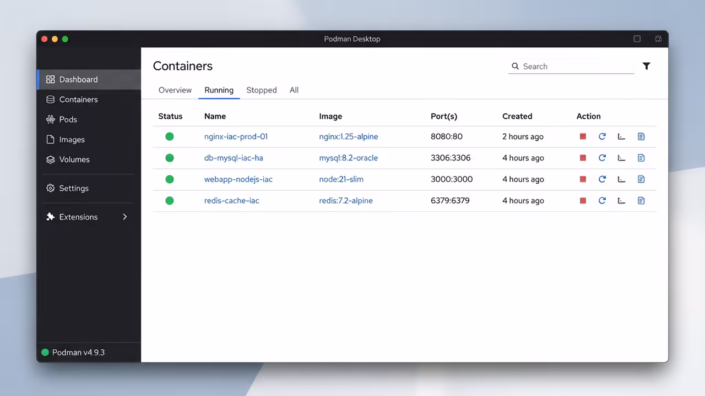705x396 pixels.
Task: Click the Action column header
Action: tap(588, 116)
